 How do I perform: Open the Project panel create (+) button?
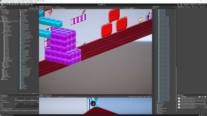(x=1, y=8)
